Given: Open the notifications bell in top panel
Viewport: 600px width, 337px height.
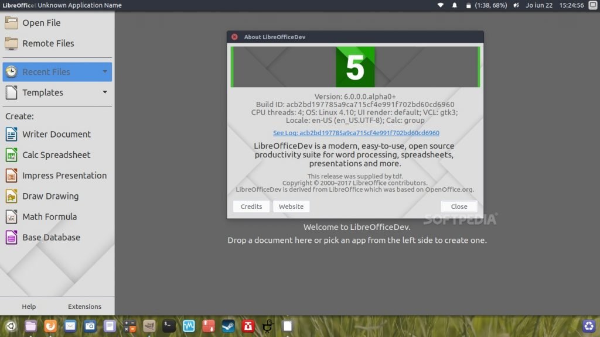Looking at the screenshot, I should pos(455,5).
